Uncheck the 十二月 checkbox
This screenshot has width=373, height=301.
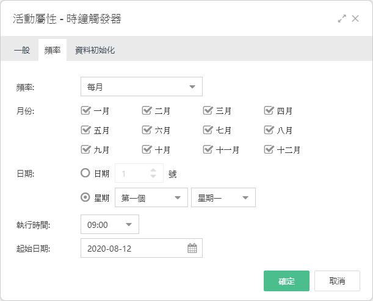point(269,149)
